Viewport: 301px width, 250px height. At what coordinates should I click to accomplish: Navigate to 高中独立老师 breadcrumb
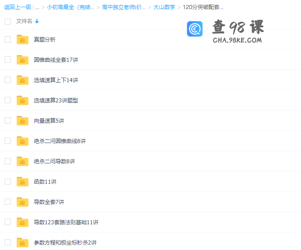pyautogui.click(x=123, y=7)
